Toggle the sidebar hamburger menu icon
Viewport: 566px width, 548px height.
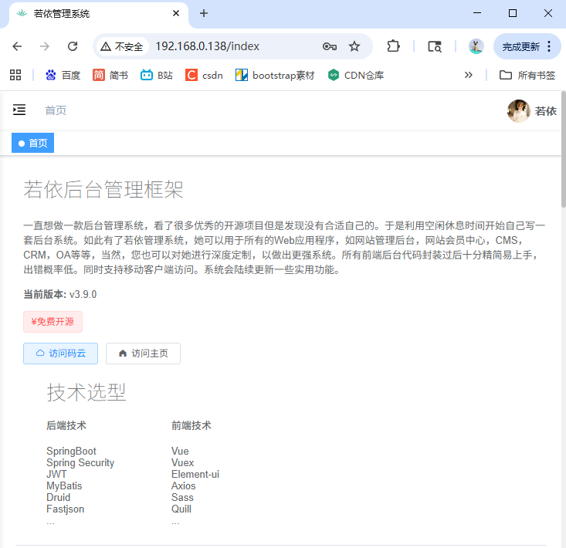coord(19,110)
